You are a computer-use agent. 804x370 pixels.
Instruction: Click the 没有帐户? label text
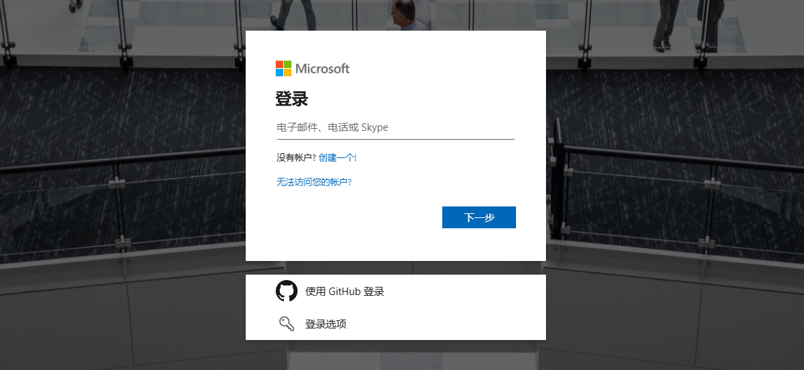click(296, 157)
